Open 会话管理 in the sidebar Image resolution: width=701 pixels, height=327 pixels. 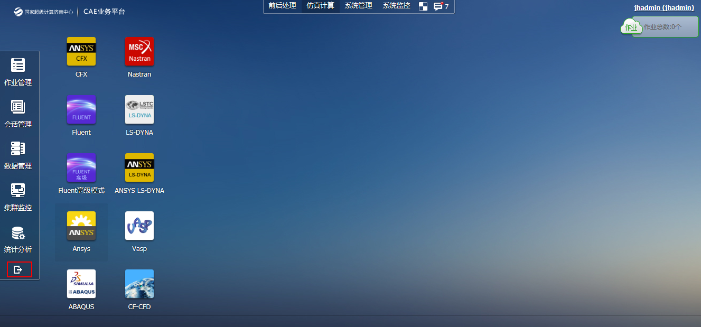(x=18, y=114)
